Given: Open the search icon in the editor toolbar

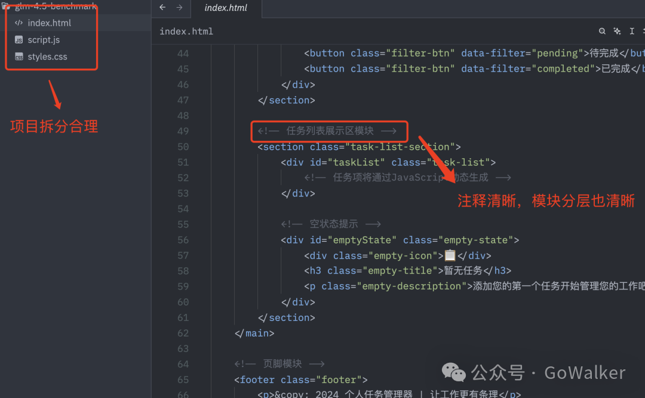Looking at the screenshot, I should click(602, 31).
